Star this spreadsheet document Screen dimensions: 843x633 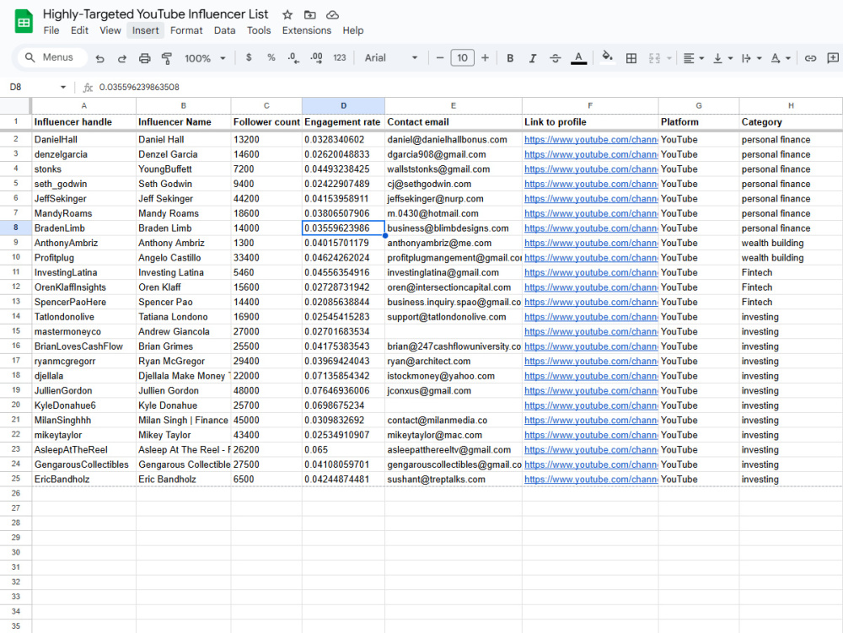click(x=287, y=14)
